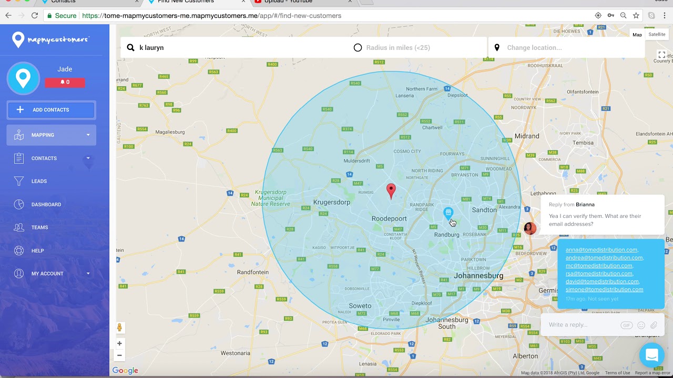
Task: Click the blue business marker near Randburg
Action: [x=448, y=212]
